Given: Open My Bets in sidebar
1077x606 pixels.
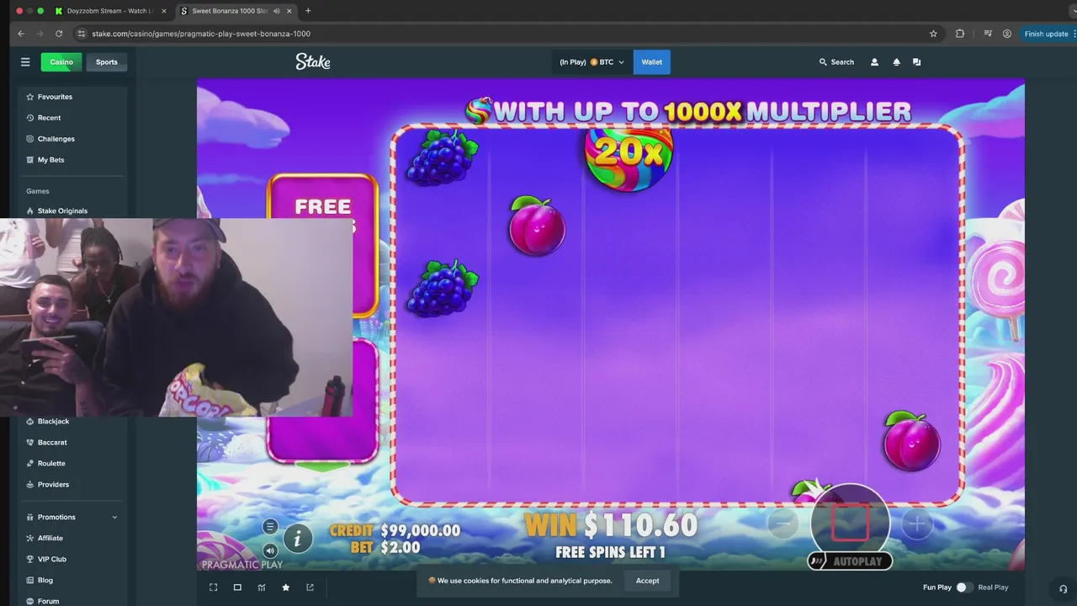Looking at the screenshot, I should pos(50,160).
